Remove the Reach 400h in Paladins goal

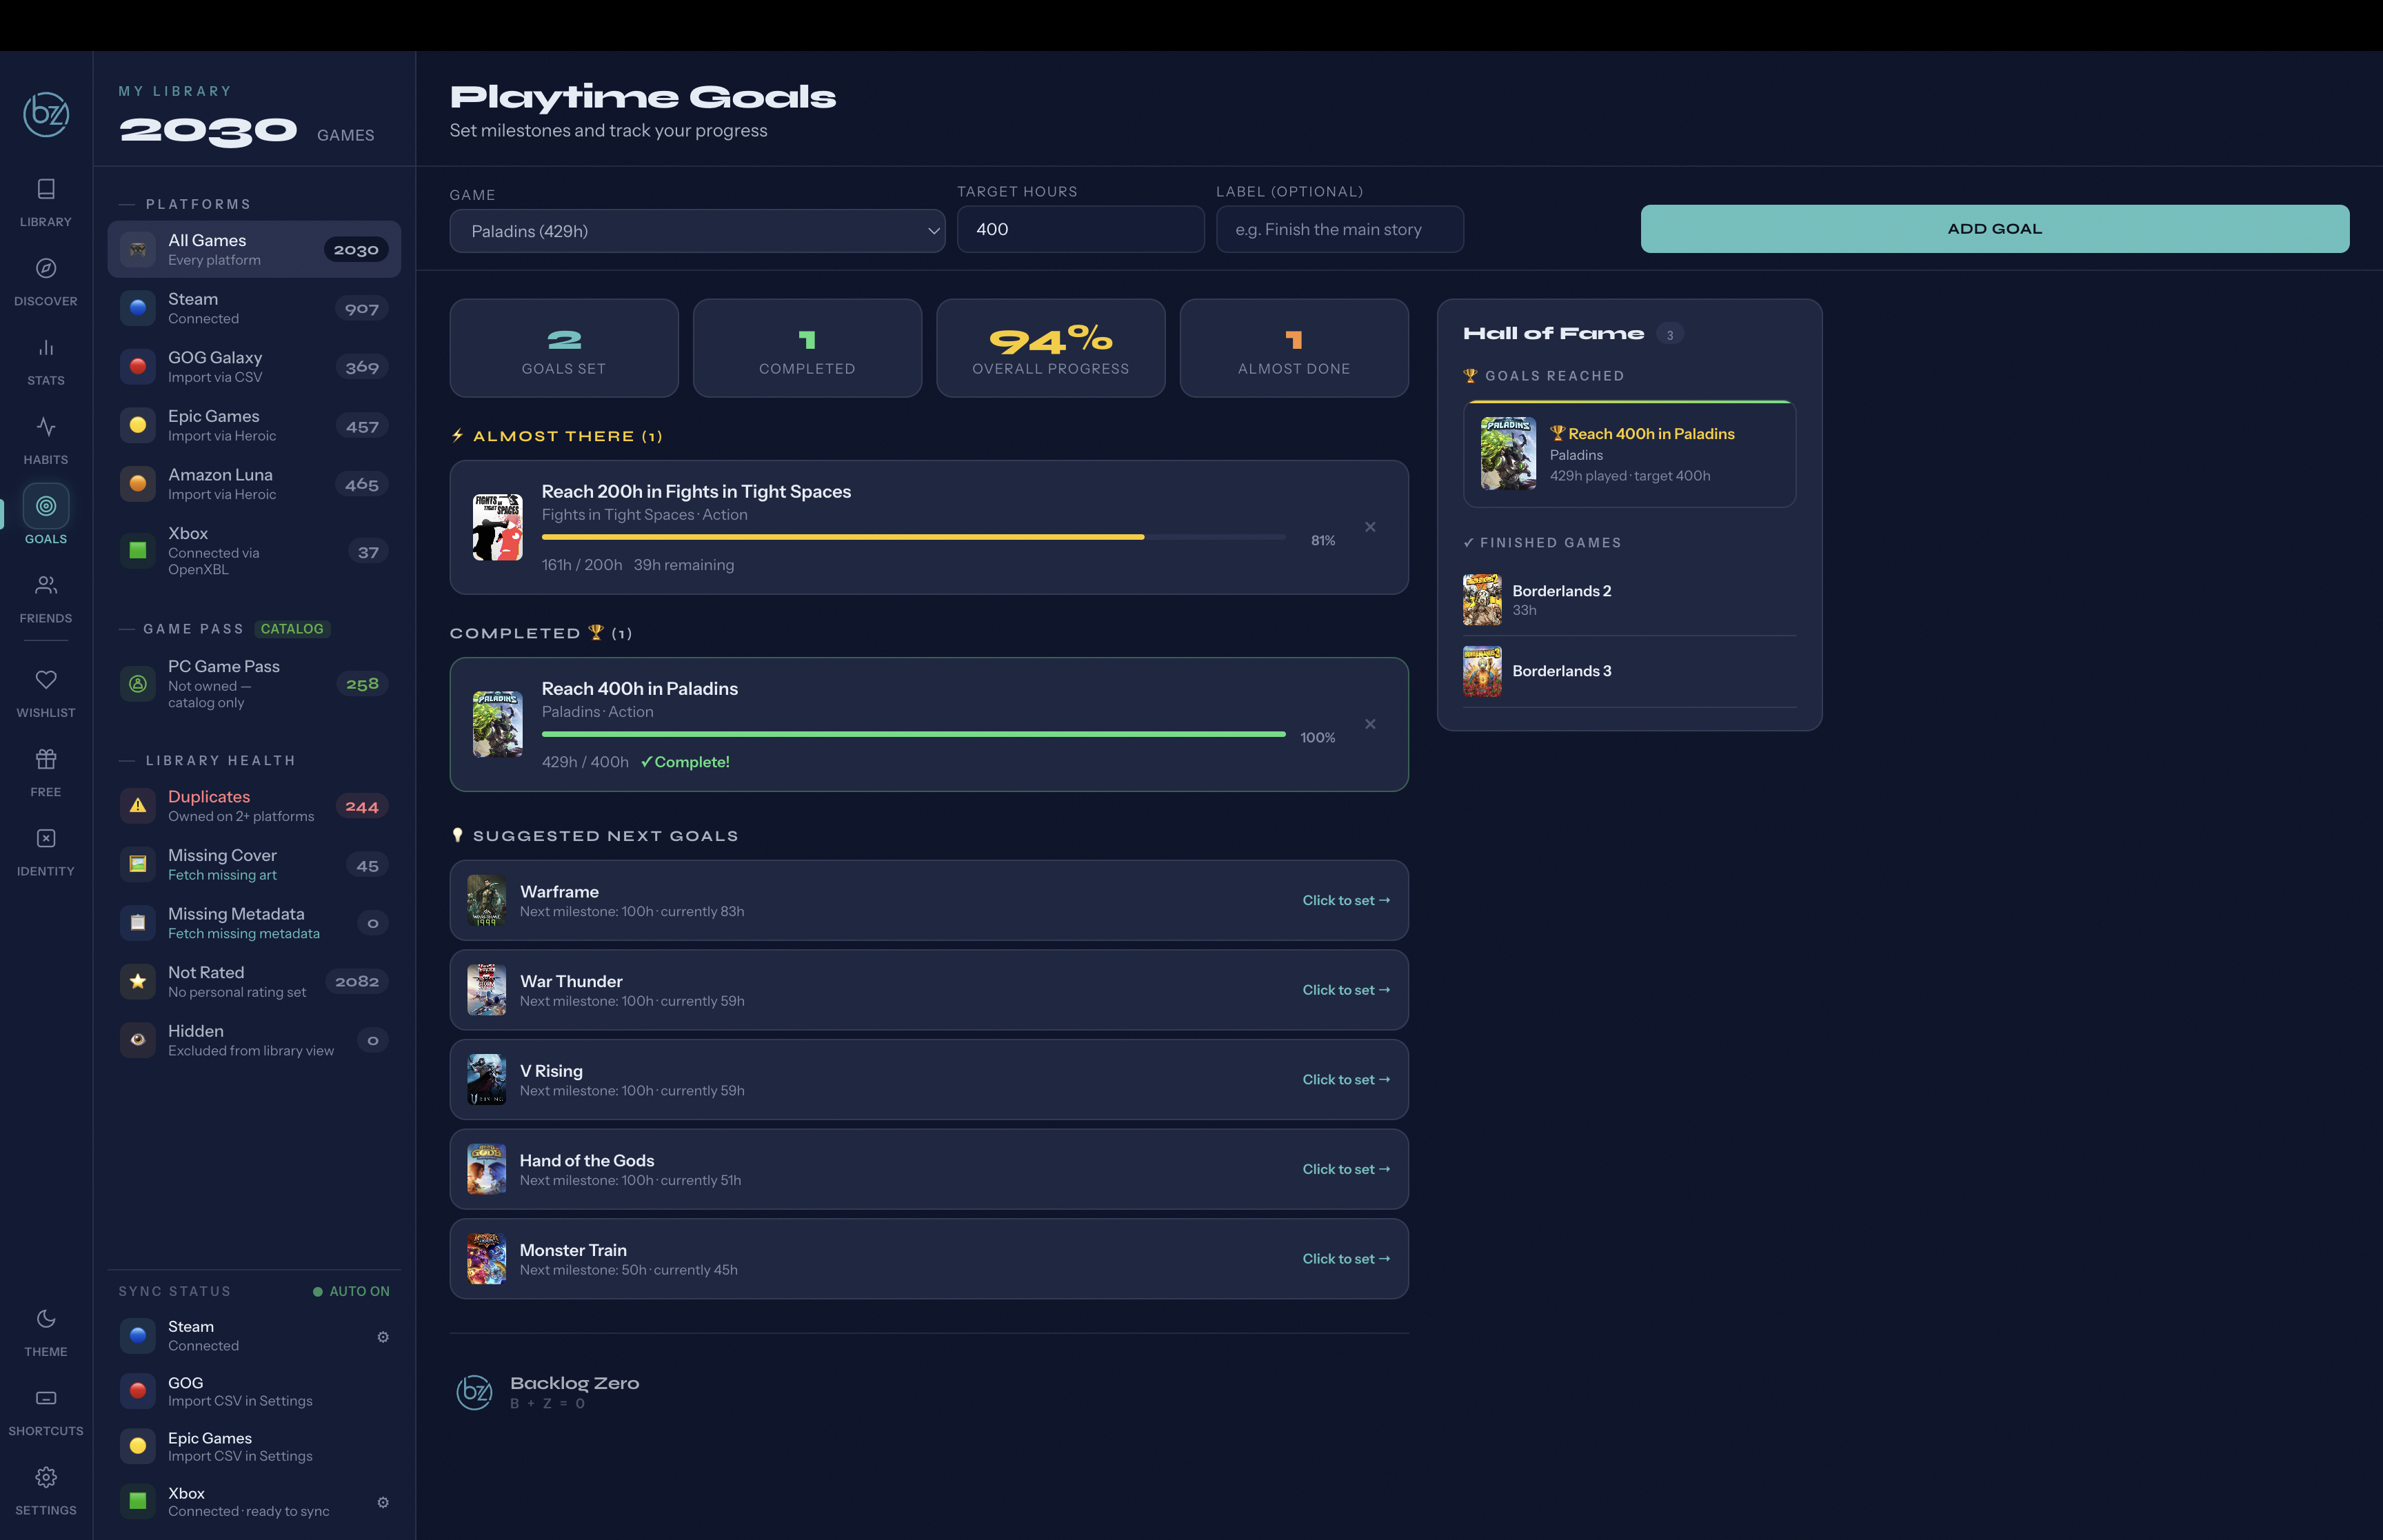1370,724
